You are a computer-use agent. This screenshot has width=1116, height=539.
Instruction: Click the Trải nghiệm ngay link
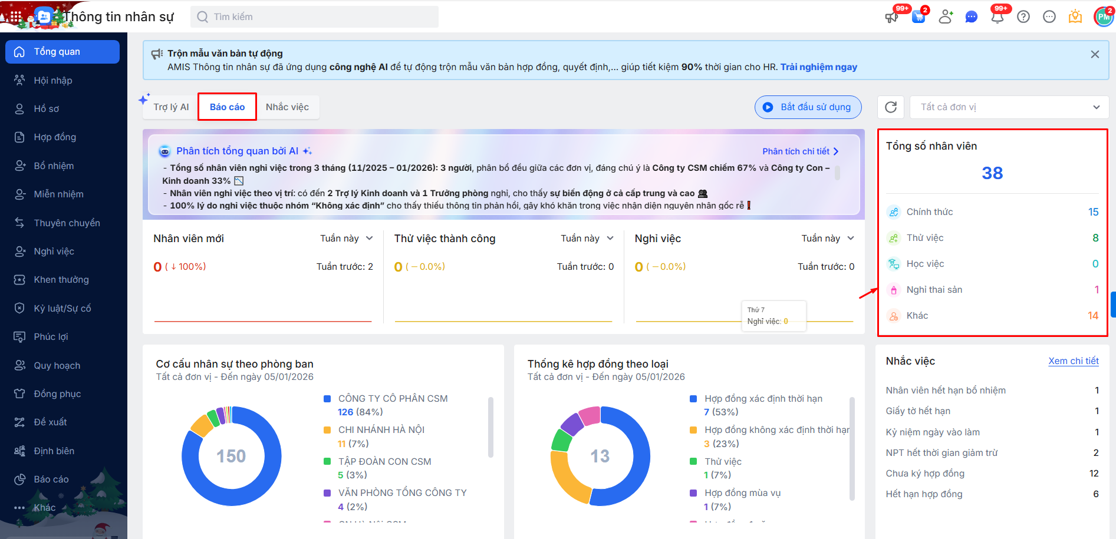click(x=819, y=67)
